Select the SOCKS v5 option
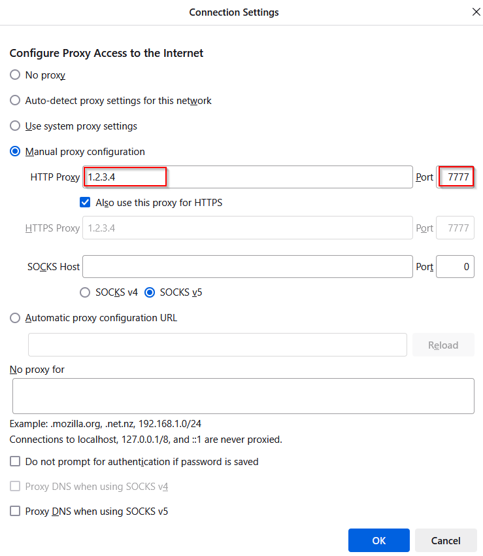Viewport: 483px width, 556px height. tap(151, 292)
